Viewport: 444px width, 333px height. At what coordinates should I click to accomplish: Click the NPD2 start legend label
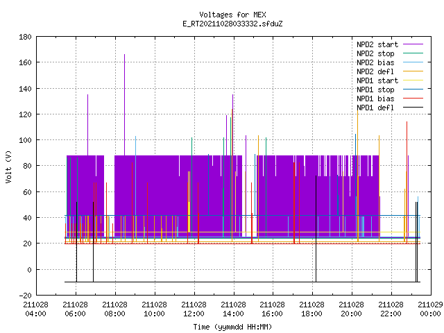click(377, 44)
